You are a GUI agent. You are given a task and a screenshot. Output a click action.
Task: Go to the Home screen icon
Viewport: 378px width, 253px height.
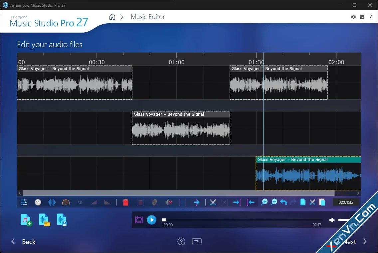tap(112, 17)
